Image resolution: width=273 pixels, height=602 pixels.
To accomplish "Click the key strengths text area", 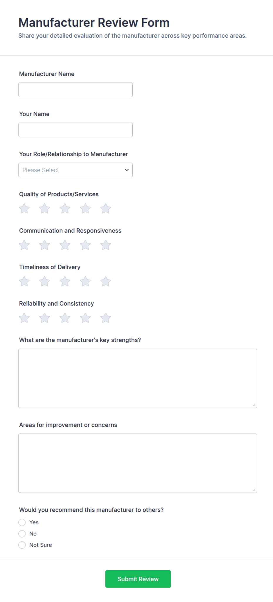I will 138,378.
